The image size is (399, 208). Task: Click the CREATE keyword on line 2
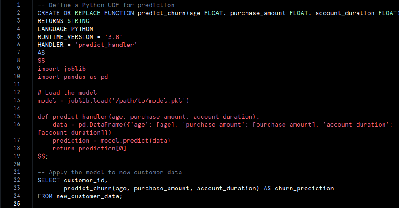pos(49,13)
